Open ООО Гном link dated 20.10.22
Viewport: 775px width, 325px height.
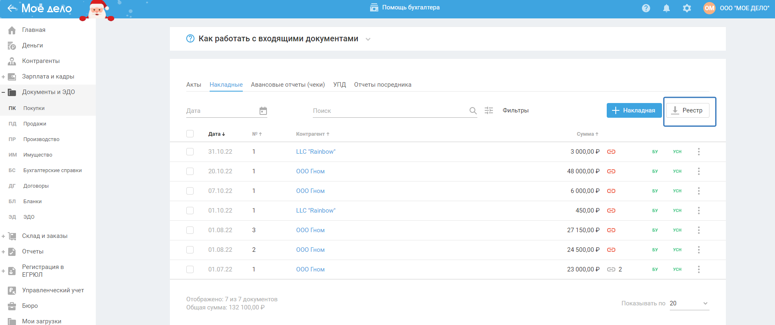(x=310, y=171)
